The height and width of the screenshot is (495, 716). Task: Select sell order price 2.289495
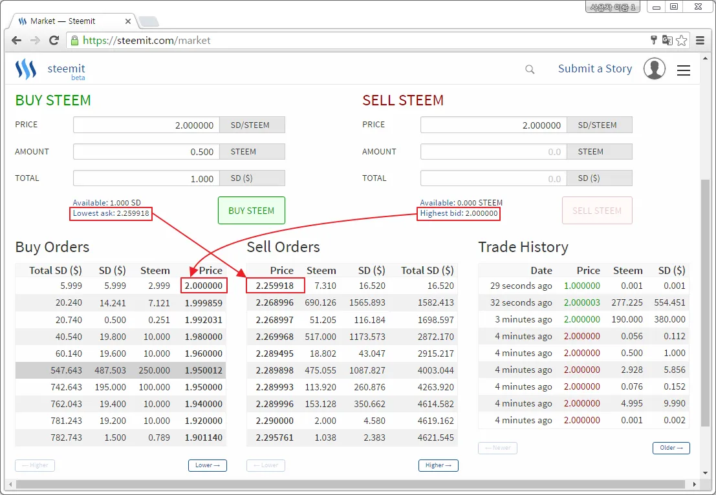pyautogui.click(x=274, y=353)
